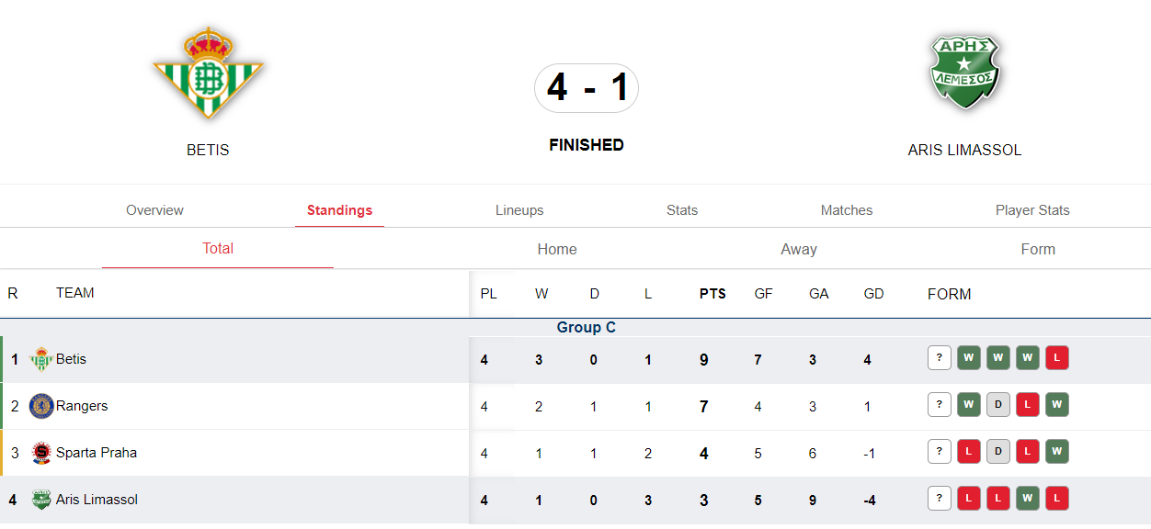Image resolution: width=1151 pixels, height=529 pixels.
Task: Click Sparta Praha's green W form badge
Action: pyautogui.click(x=1056, y=452)
